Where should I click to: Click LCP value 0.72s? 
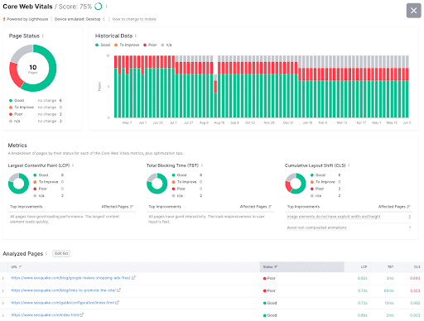pos(363,303)
